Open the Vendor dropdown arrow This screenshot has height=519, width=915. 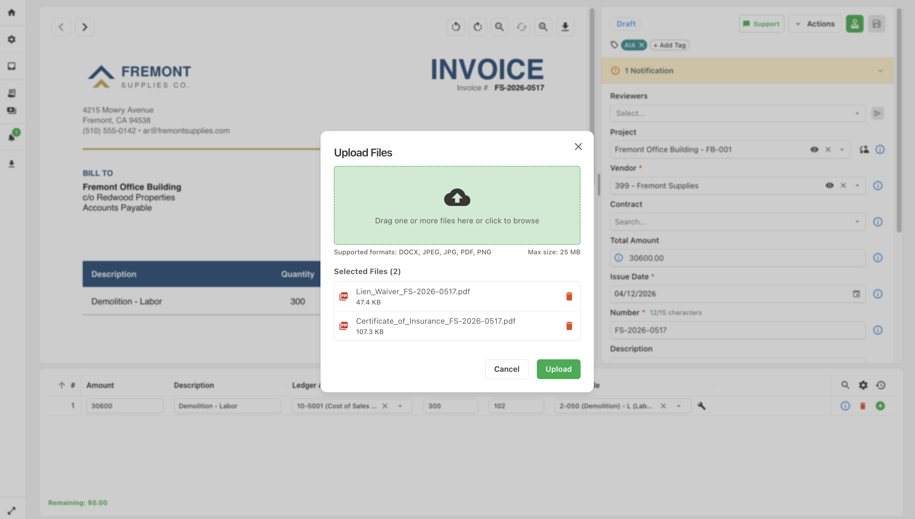[x=857, y=185]
